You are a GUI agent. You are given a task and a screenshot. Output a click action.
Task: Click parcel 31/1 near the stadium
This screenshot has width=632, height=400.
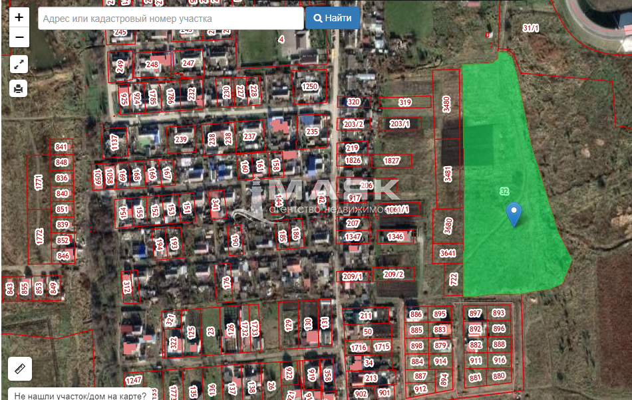pyautogui.click(x=530, y=28)
